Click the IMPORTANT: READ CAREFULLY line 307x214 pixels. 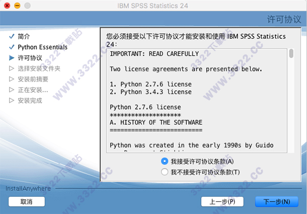click(x=155, y=54)
